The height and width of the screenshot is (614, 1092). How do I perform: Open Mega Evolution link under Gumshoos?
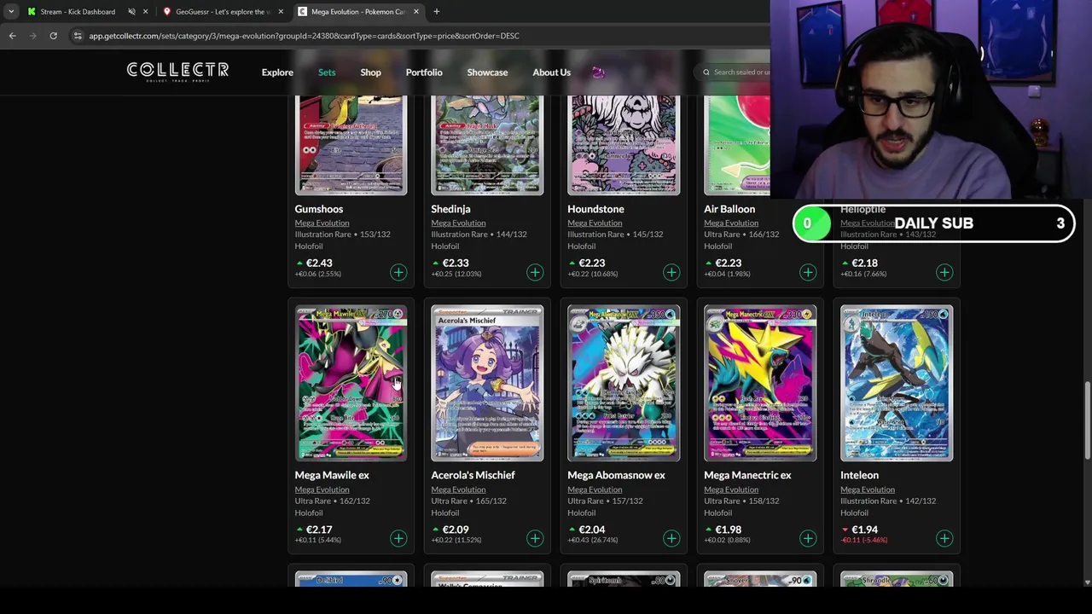(x=322, y=223)
